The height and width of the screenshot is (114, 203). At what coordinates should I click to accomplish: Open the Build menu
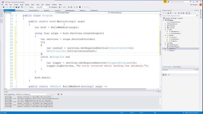(x=22, y=5)
